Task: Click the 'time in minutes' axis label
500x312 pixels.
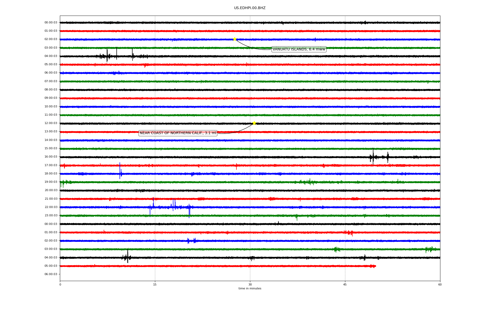Action: (x=249, y=289)
